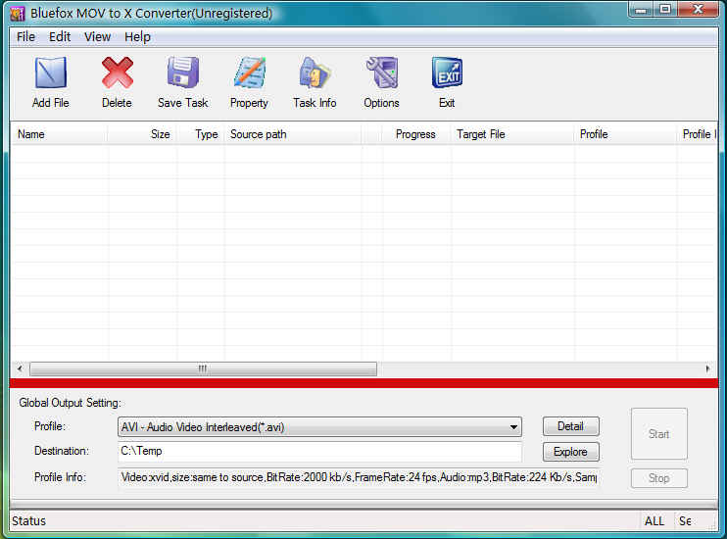
Task: Sort by the Type column header
Action: [200, 134]
